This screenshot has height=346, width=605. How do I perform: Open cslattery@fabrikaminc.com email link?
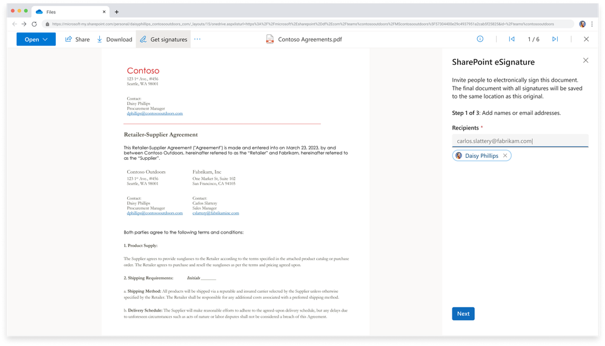click(x=216, y=213)
